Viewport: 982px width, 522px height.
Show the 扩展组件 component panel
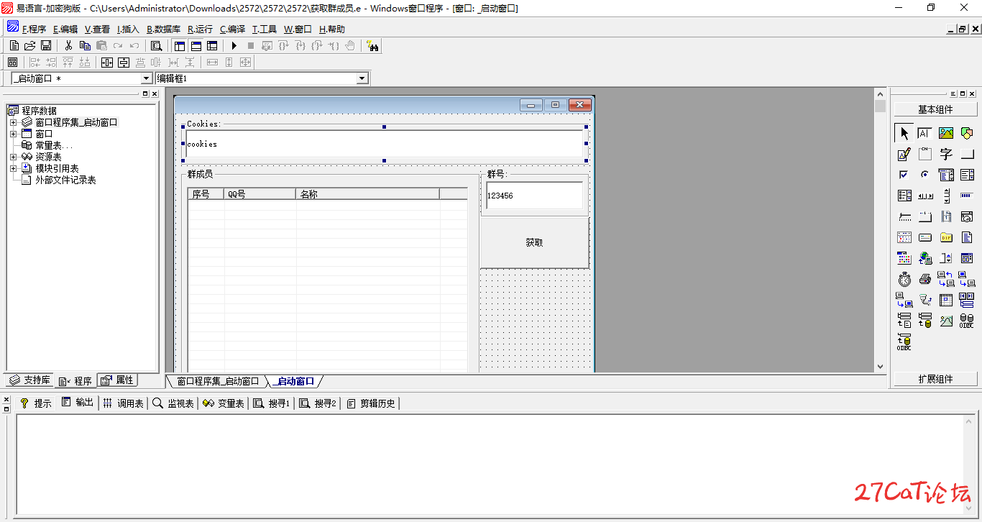pyautogui.click(x=935, y=379)
